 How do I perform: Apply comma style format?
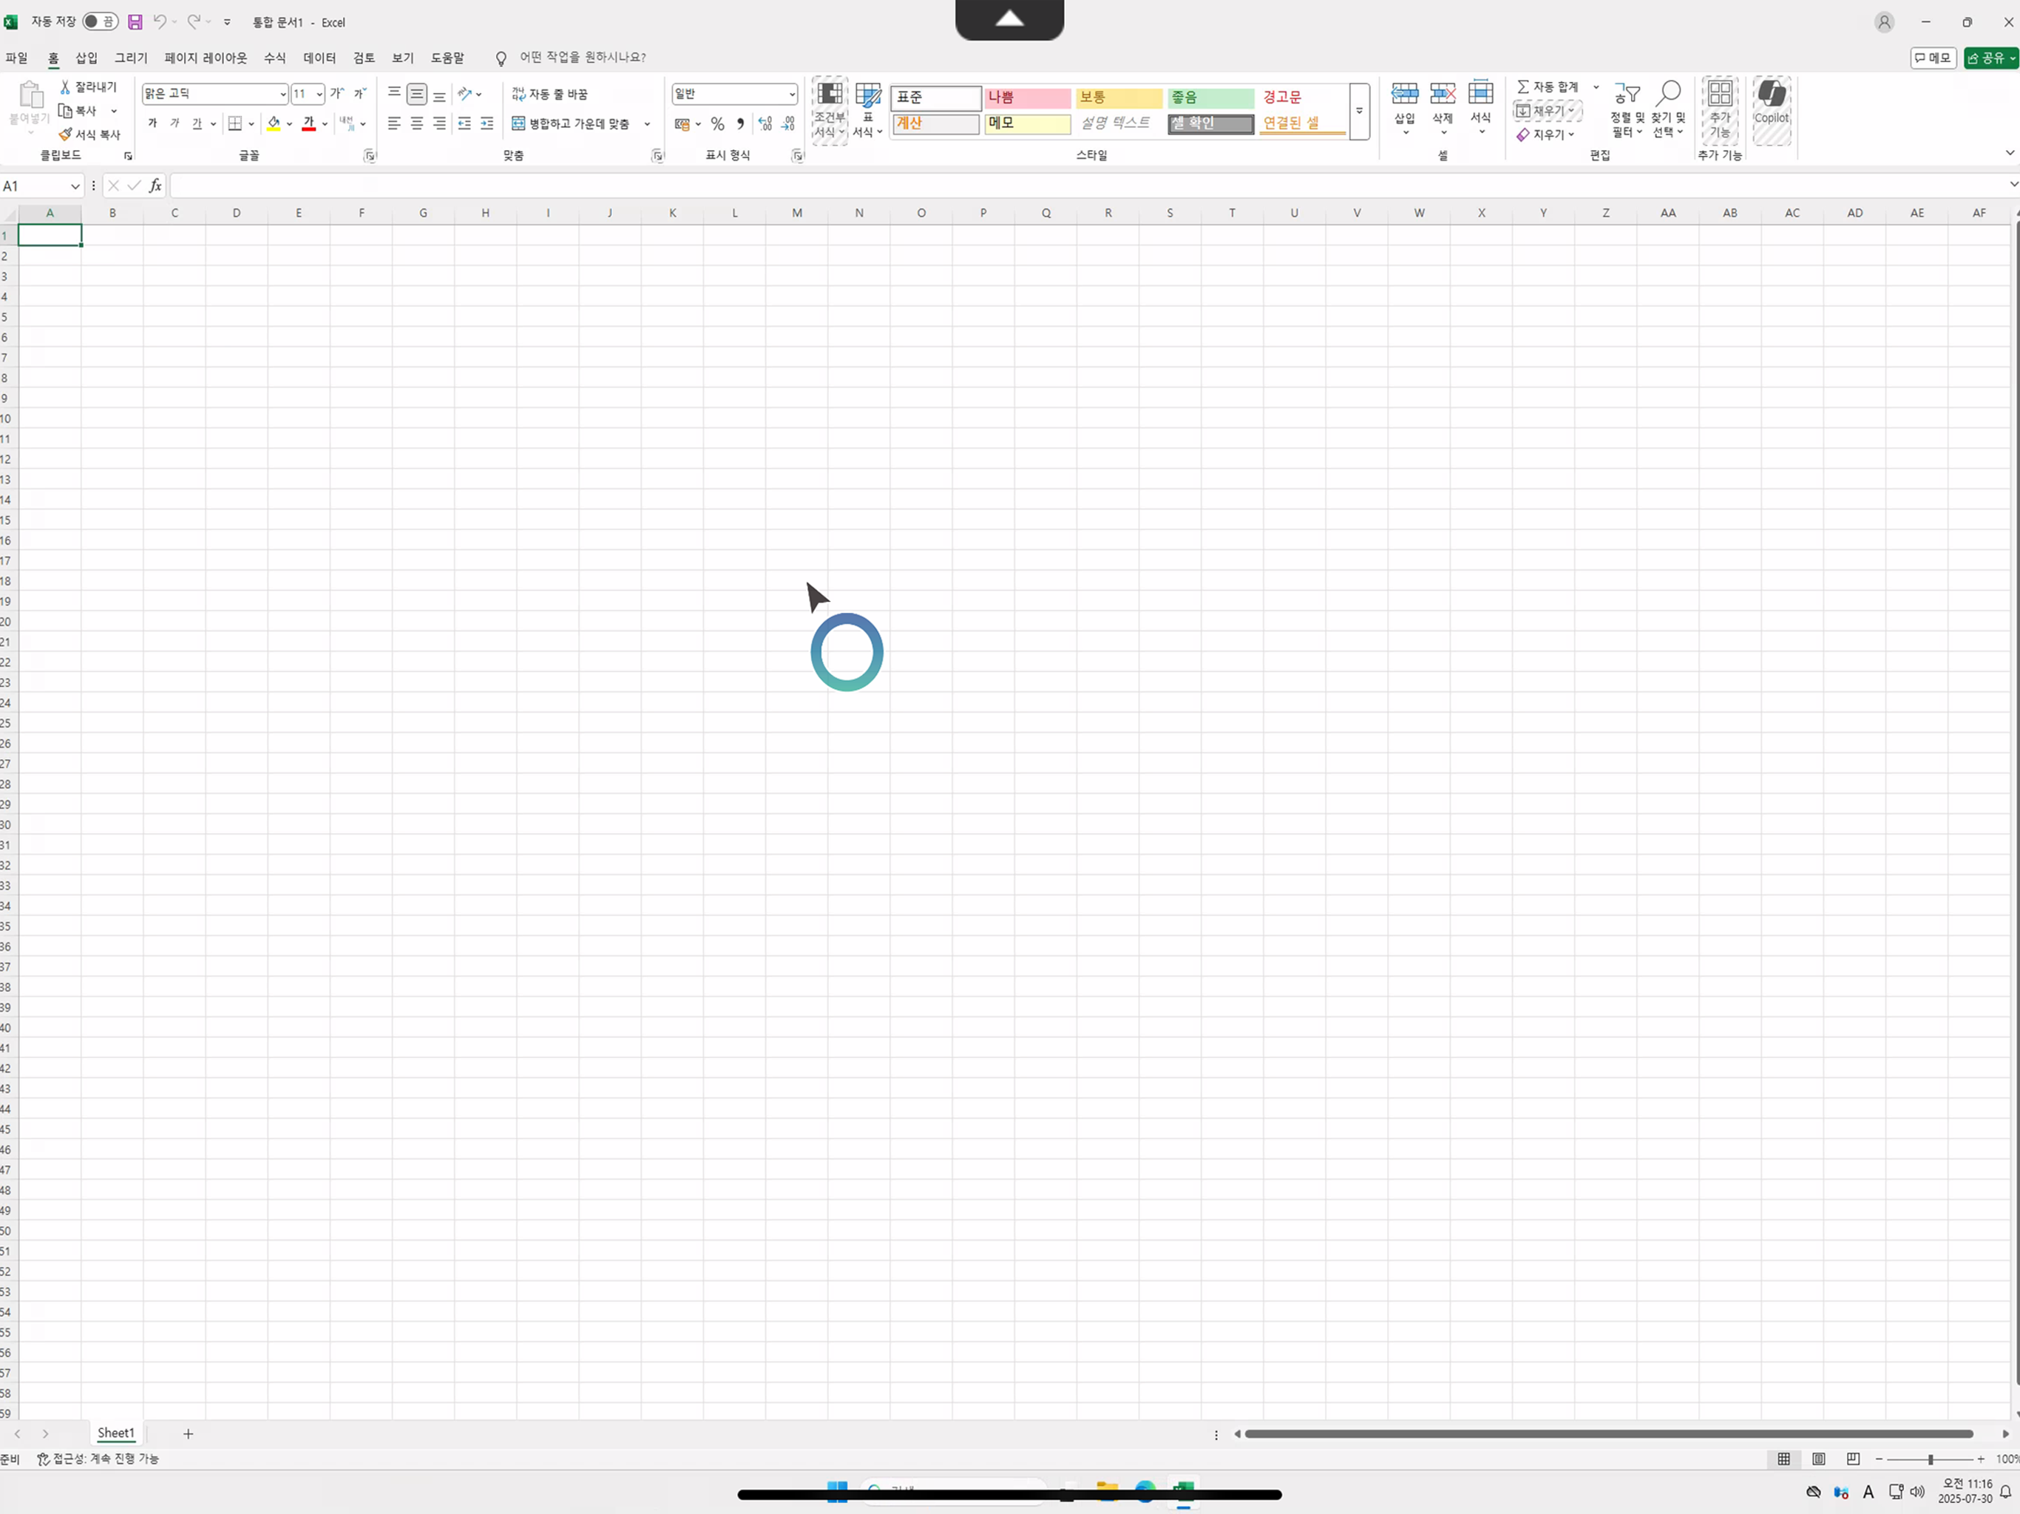[x=739, y=123]
